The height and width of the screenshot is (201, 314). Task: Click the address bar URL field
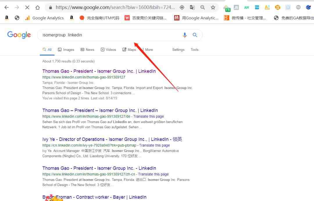pyautogui.click(x=115, y=8)
